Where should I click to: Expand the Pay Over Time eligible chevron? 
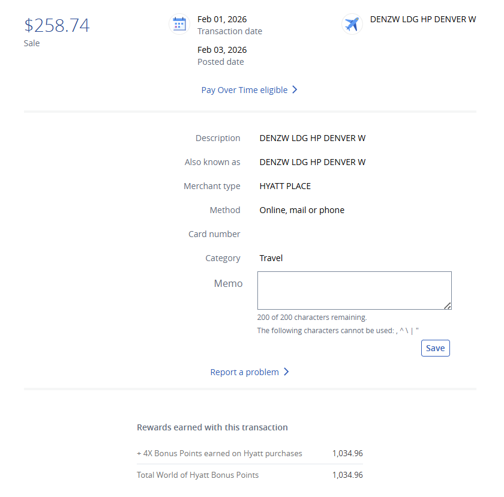[295, 89]
